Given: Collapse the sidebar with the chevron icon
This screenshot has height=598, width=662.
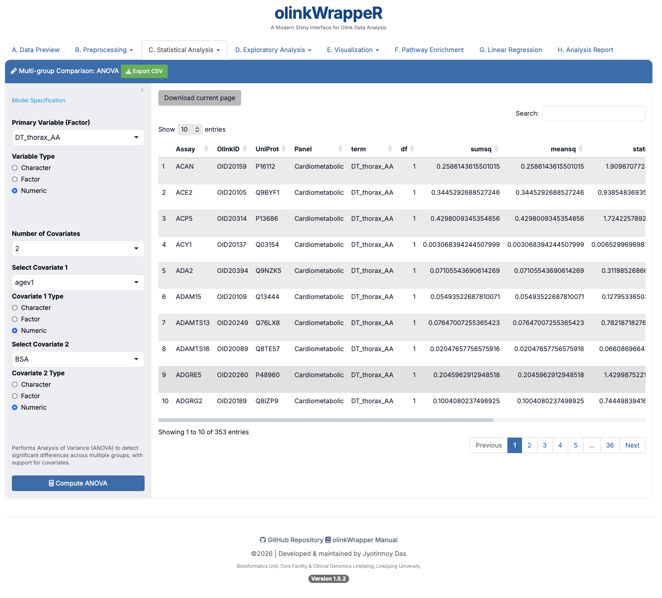Looking at the screenshot, I should (x=142, y=90).
